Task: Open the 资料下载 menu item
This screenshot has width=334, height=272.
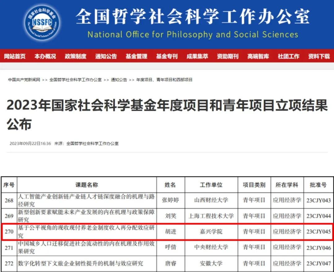Action: pos(319,56)
